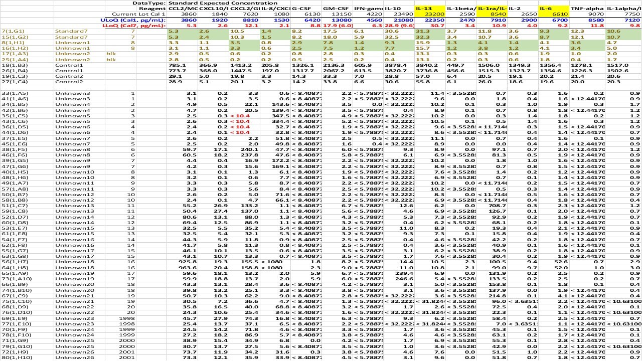Screen dimensions: 642x361
Task: Select row label '17(1,A3)'
Action: click(x=14, y=54)
